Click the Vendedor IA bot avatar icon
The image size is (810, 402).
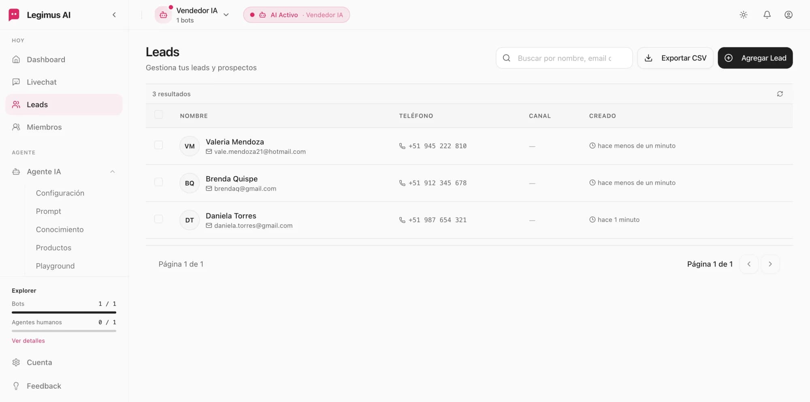point(163,15)
